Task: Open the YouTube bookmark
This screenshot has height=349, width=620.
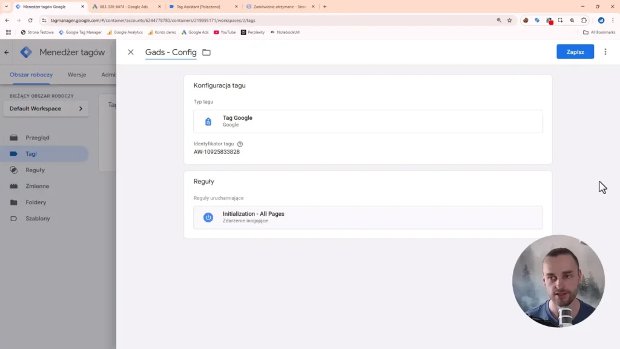Action: tap(225, 33)
